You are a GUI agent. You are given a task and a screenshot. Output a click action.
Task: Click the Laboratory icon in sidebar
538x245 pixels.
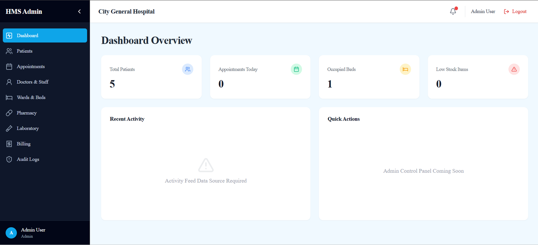(9, 128)
